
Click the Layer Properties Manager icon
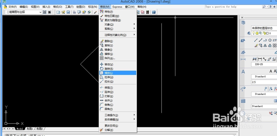249,33
